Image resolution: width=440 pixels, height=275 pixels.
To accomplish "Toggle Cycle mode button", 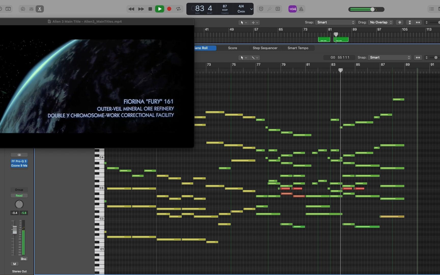I will (178, 9).
